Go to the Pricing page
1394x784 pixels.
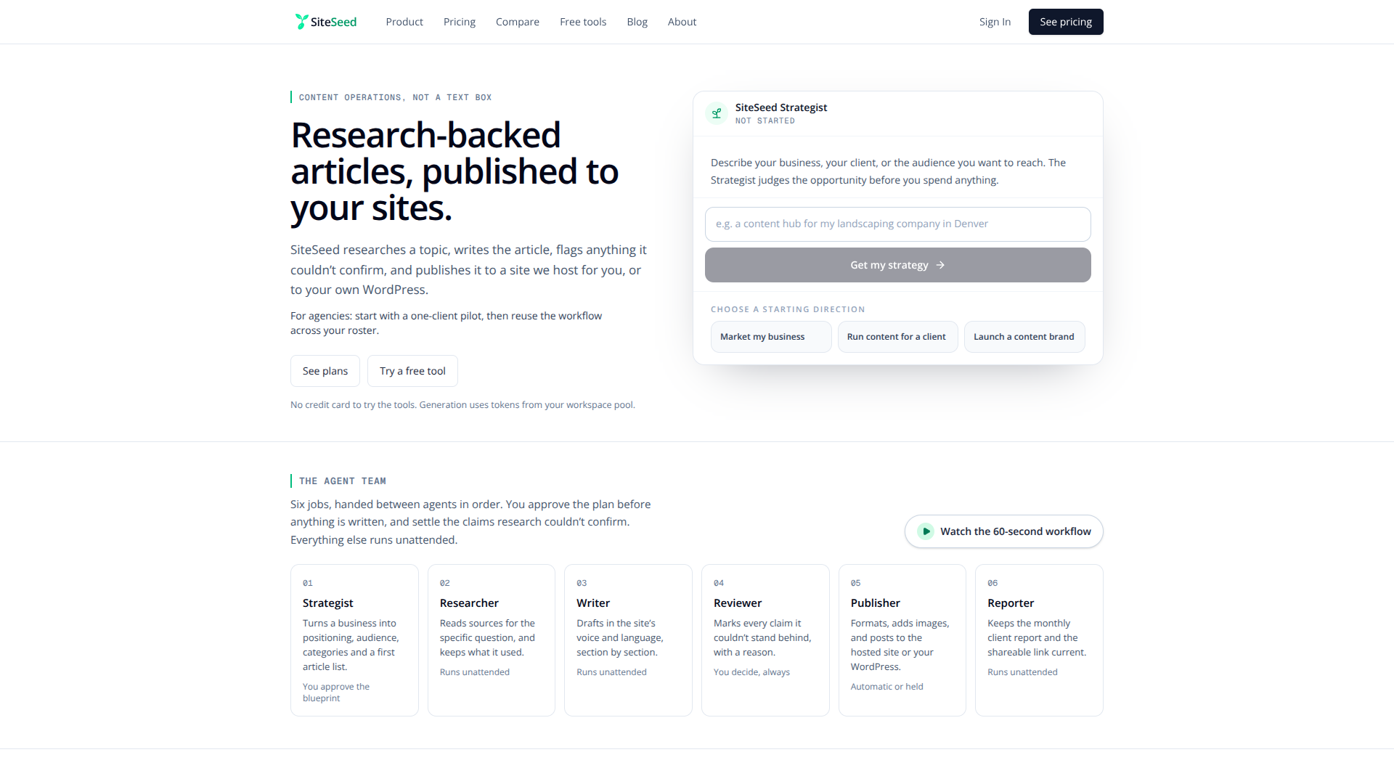click(x=460, y=22)
